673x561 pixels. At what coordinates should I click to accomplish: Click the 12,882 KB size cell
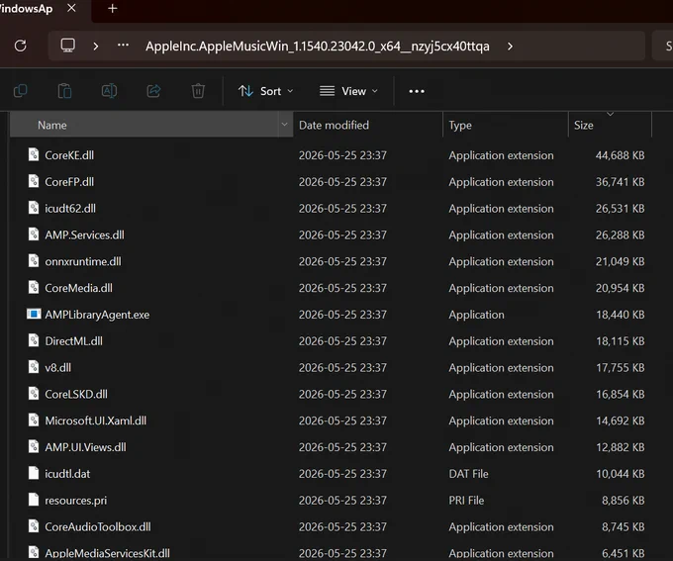pyautogui.click(x=620, y=447)
